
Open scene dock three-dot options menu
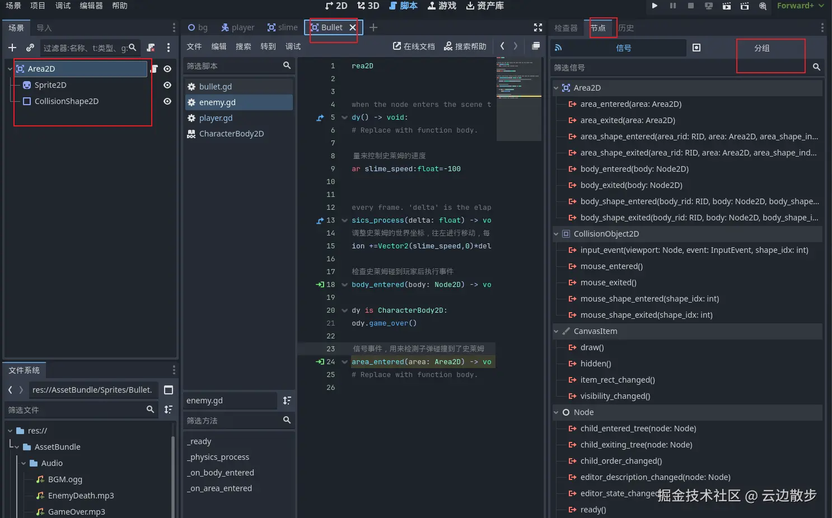coord(169,48)
